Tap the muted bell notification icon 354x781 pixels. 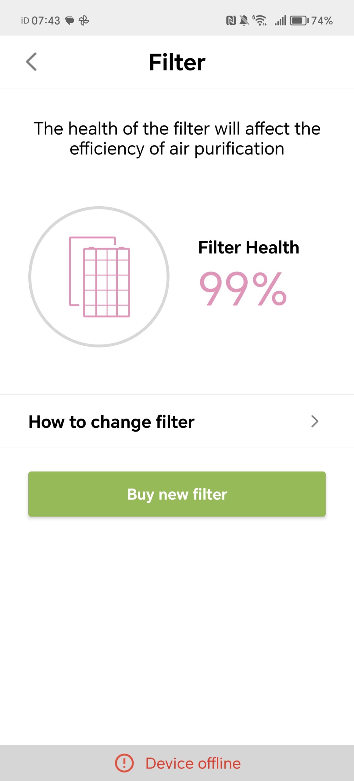pyautogui.click(x=244, y=20)
